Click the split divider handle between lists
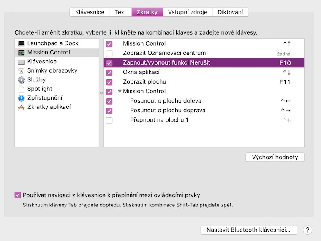Screen dimensions: 321x241 (x=101, y=93)
